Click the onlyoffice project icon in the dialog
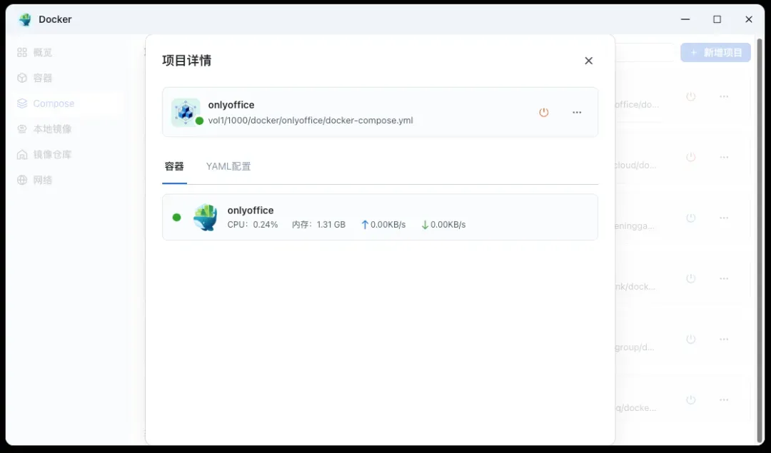Screen dimensions: 771x453 pos(186,112)
